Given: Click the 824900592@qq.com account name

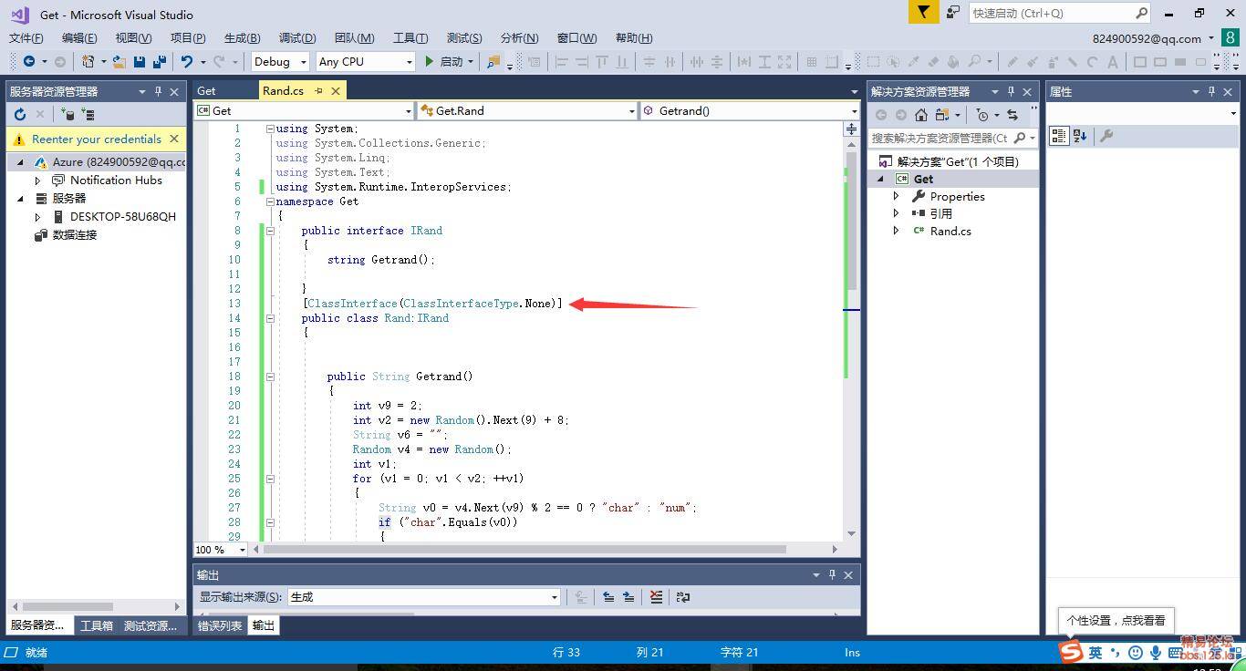Looking at the screenshot, I should 1147,38.
